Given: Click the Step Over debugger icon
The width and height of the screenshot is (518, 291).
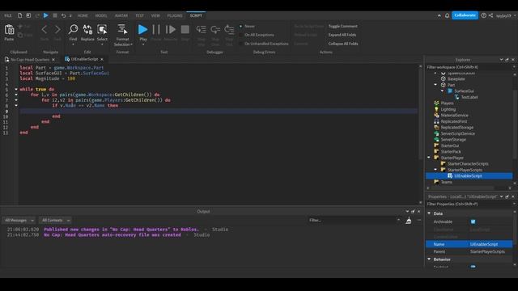Looking at the screenshot, I should point(215,29).
